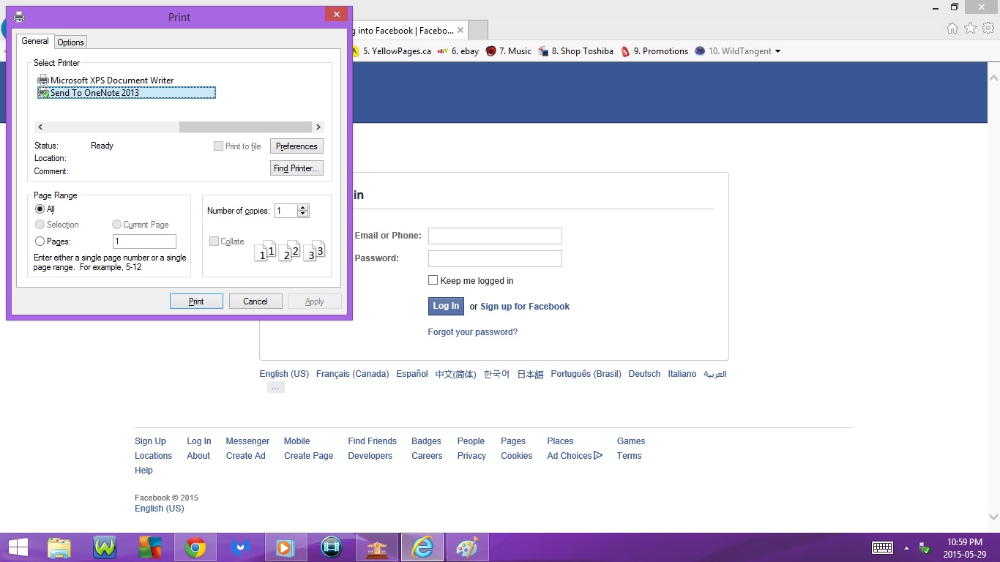Viewport: 1000px width, 562px height.
Task: Click the clock in system tray
Action: (x=964, y=548)
